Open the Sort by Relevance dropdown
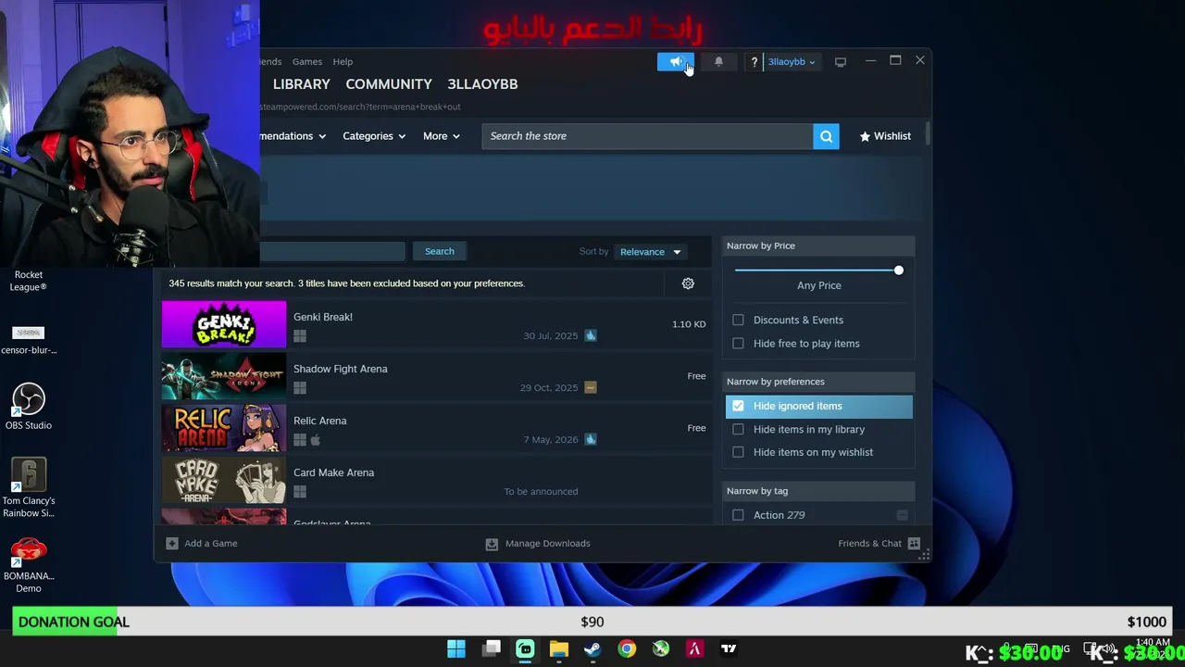Screen dimensions: 1185x667 650,252
